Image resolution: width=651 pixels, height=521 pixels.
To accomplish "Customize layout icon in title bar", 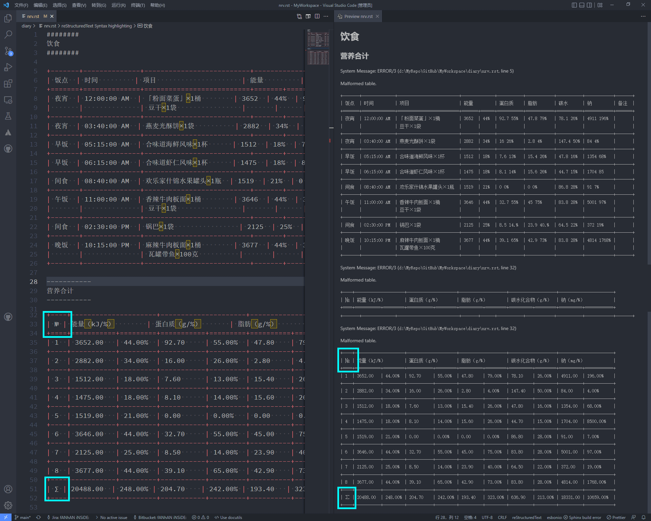I will pyautogui.click(x=600, y=5).
